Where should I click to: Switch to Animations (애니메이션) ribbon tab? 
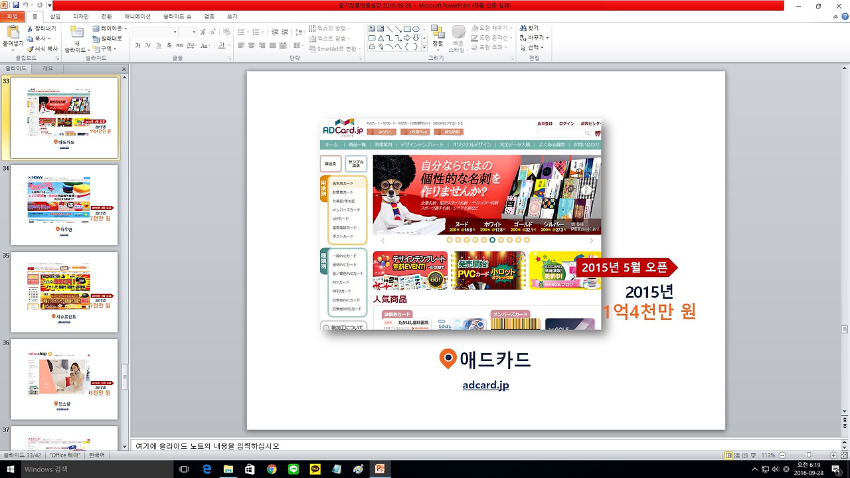pos(137,16)
